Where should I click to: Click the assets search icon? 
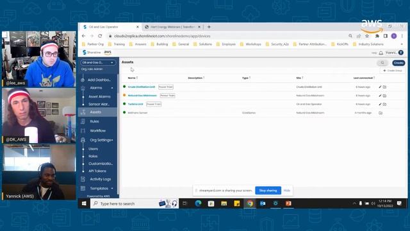point(382,63)
